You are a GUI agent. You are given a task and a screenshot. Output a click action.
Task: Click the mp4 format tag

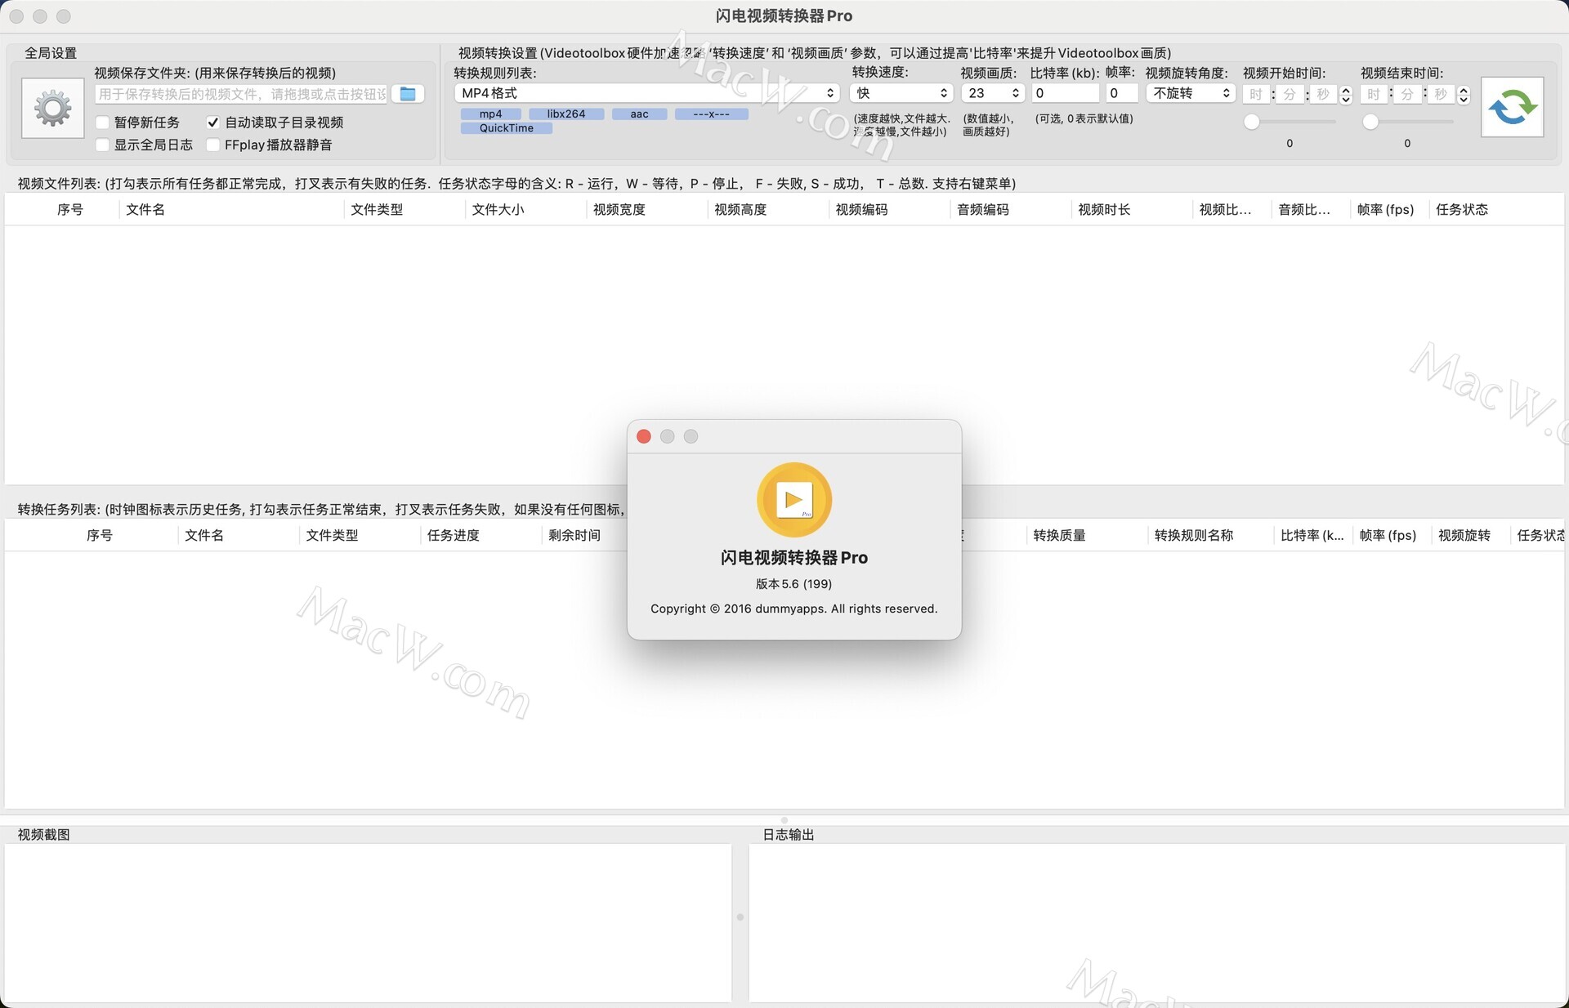tap(490, 114)
